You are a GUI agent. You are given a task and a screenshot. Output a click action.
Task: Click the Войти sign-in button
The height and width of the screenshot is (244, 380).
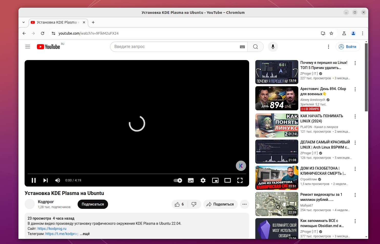point(348,47)
